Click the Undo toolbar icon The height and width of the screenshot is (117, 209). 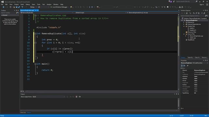(22, 7)
